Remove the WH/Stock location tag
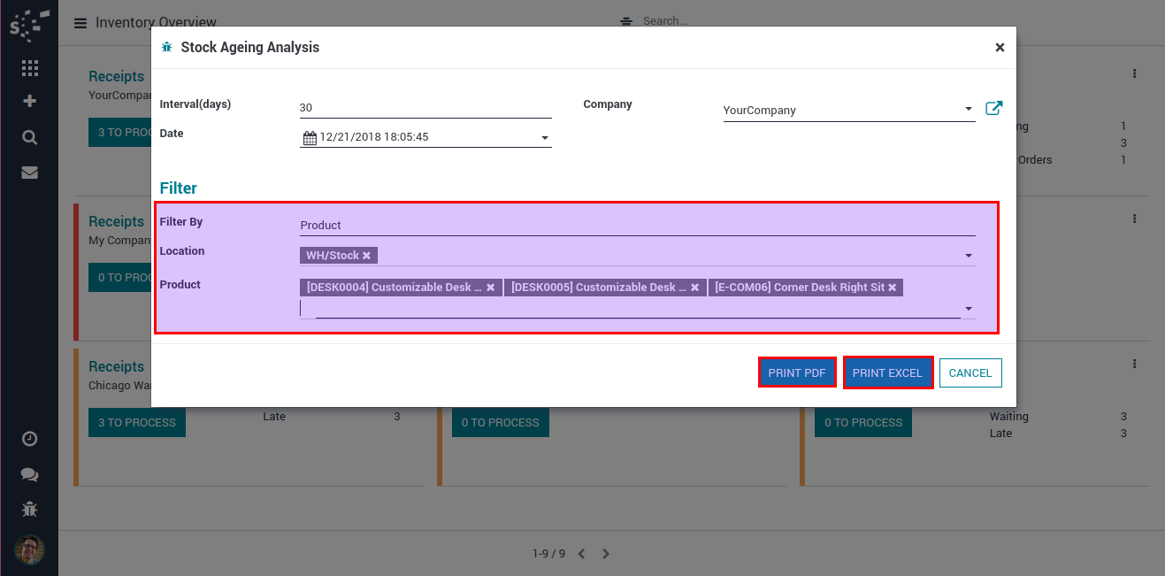Image resolution: width=1165 pixels, height=576 pixels. pos(366,255)
